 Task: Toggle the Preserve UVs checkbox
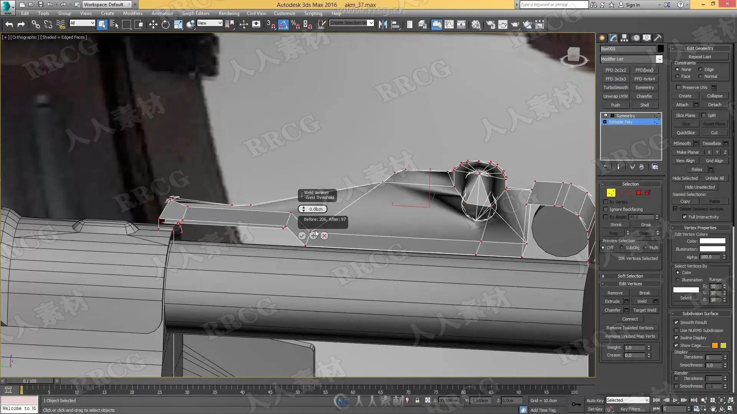tap(678, 87)
